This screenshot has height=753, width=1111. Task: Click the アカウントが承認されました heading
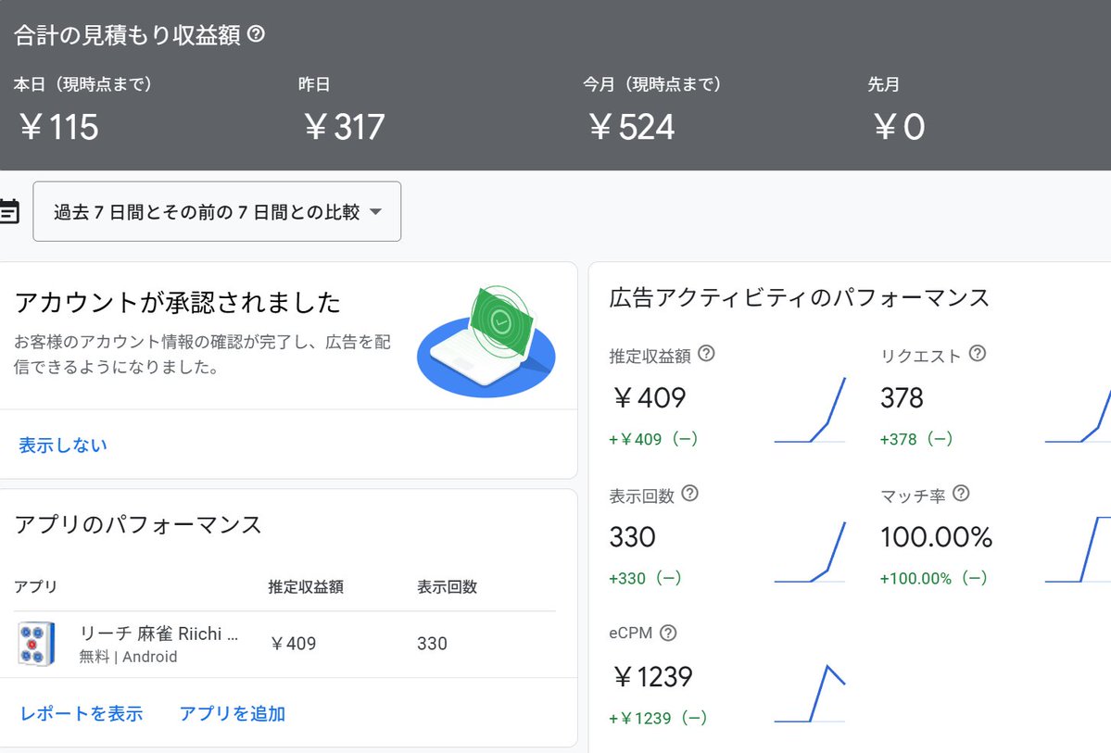pyautogui.click(x=178, y=303)
